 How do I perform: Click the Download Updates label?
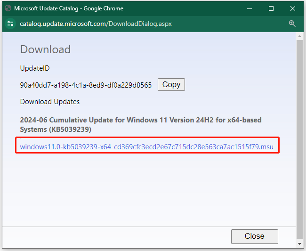point(50,102)
